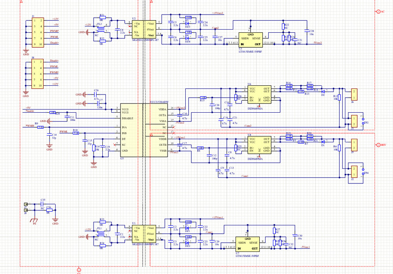This screenshot has height=274, width=393.
Task: Select capacitor C17 4.7u at VDDB
Action: coord(180,145)
